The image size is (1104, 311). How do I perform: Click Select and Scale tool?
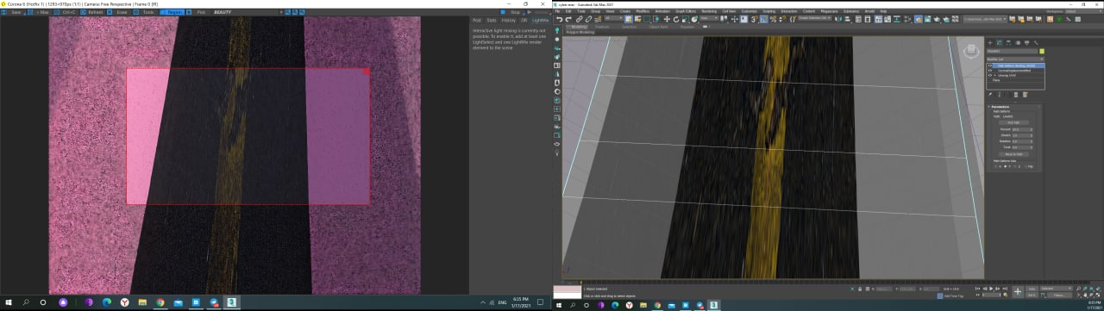coord(686,19)
